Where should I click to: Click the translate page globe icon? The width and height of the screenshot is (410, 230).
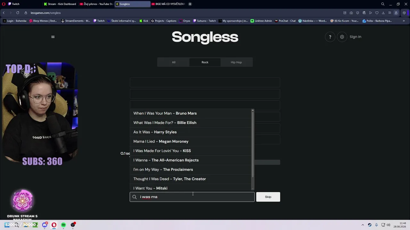pos(364,13)
